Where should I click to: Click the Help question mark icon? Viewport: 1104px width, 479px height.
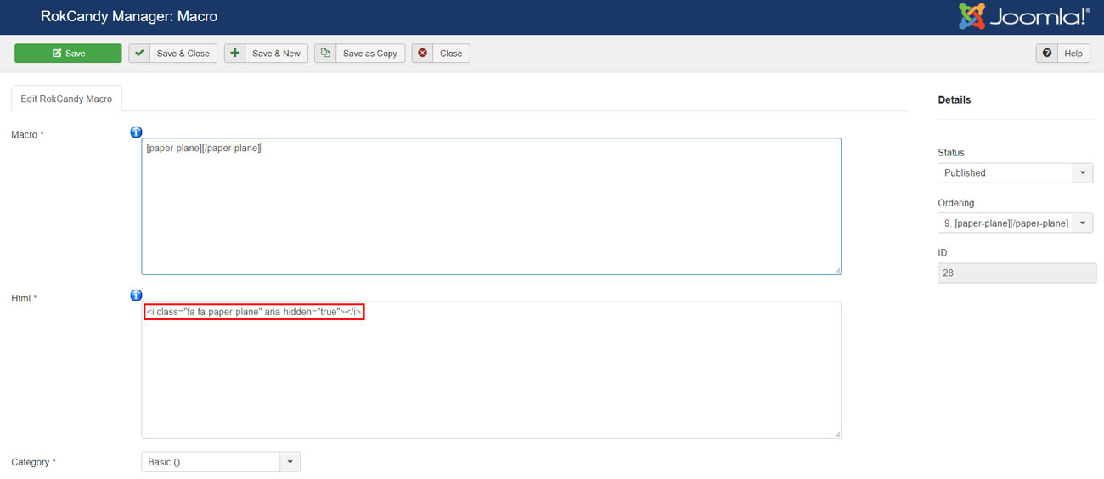(1046, 53)
